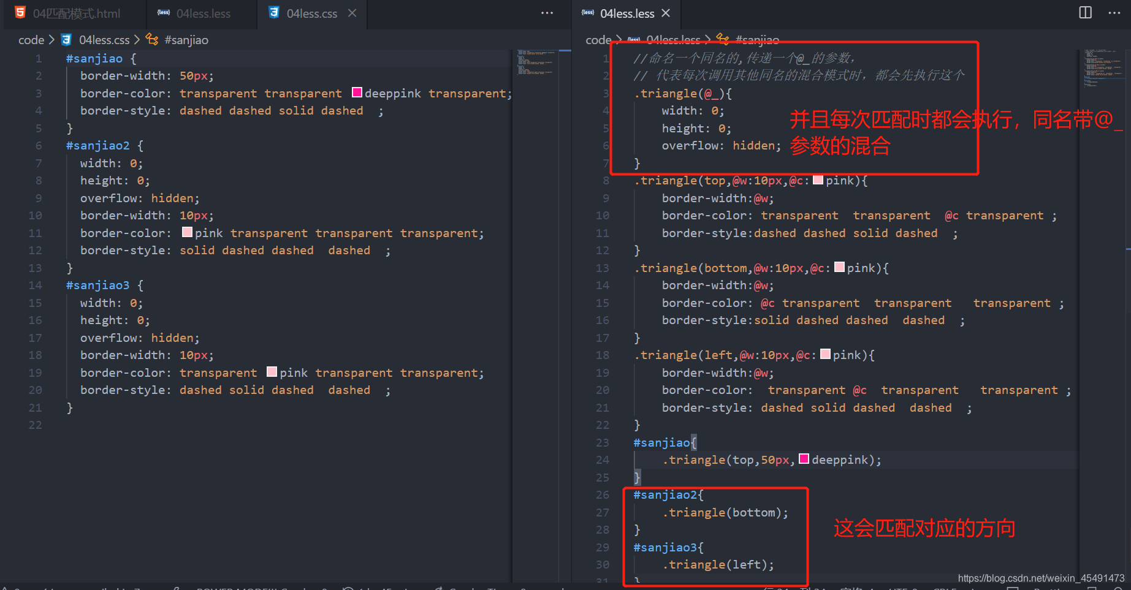Click 'overflow: hidden;' in the less file
Image resolution: width=1131 pixels, height=590 pixels.
point(722,145)
